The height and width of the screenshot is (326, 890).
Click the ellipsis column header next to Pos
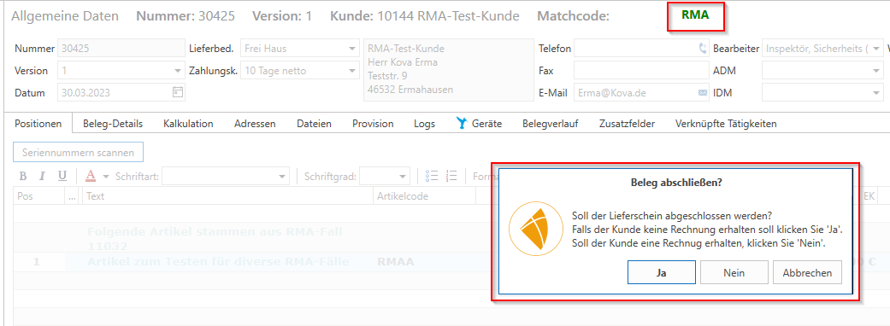click(73, 196)
